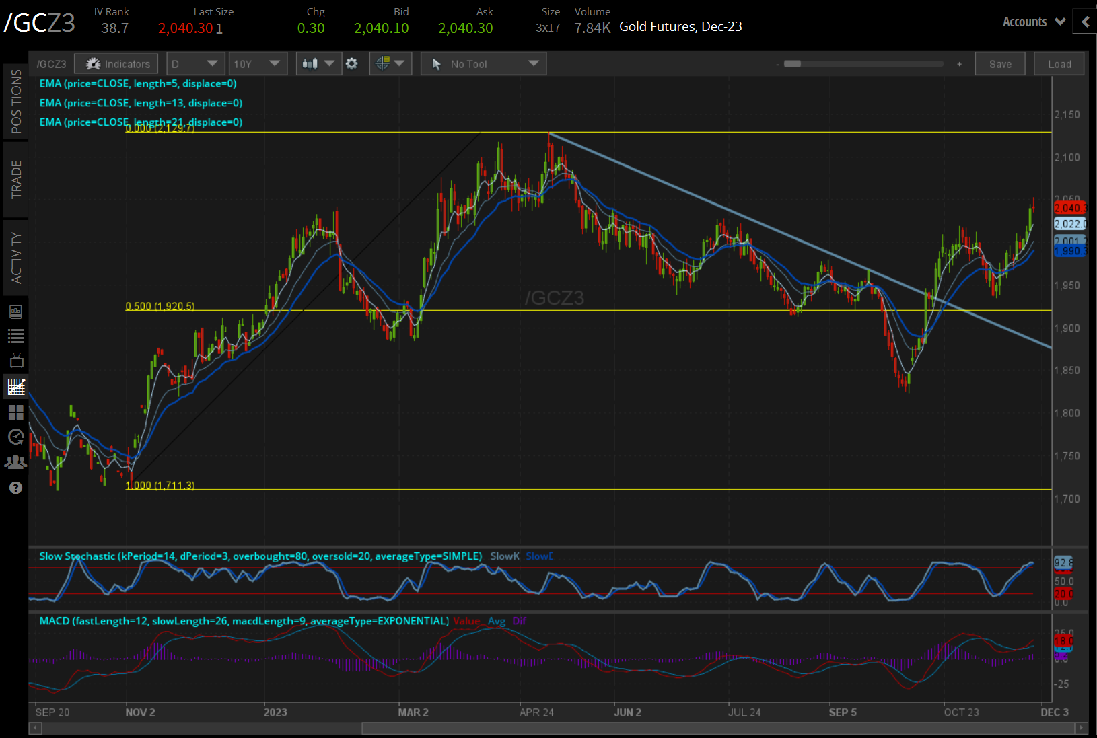
Task: Open the four-tile grid layout icon
Action: pyautogui.click(x=16, y=412)
